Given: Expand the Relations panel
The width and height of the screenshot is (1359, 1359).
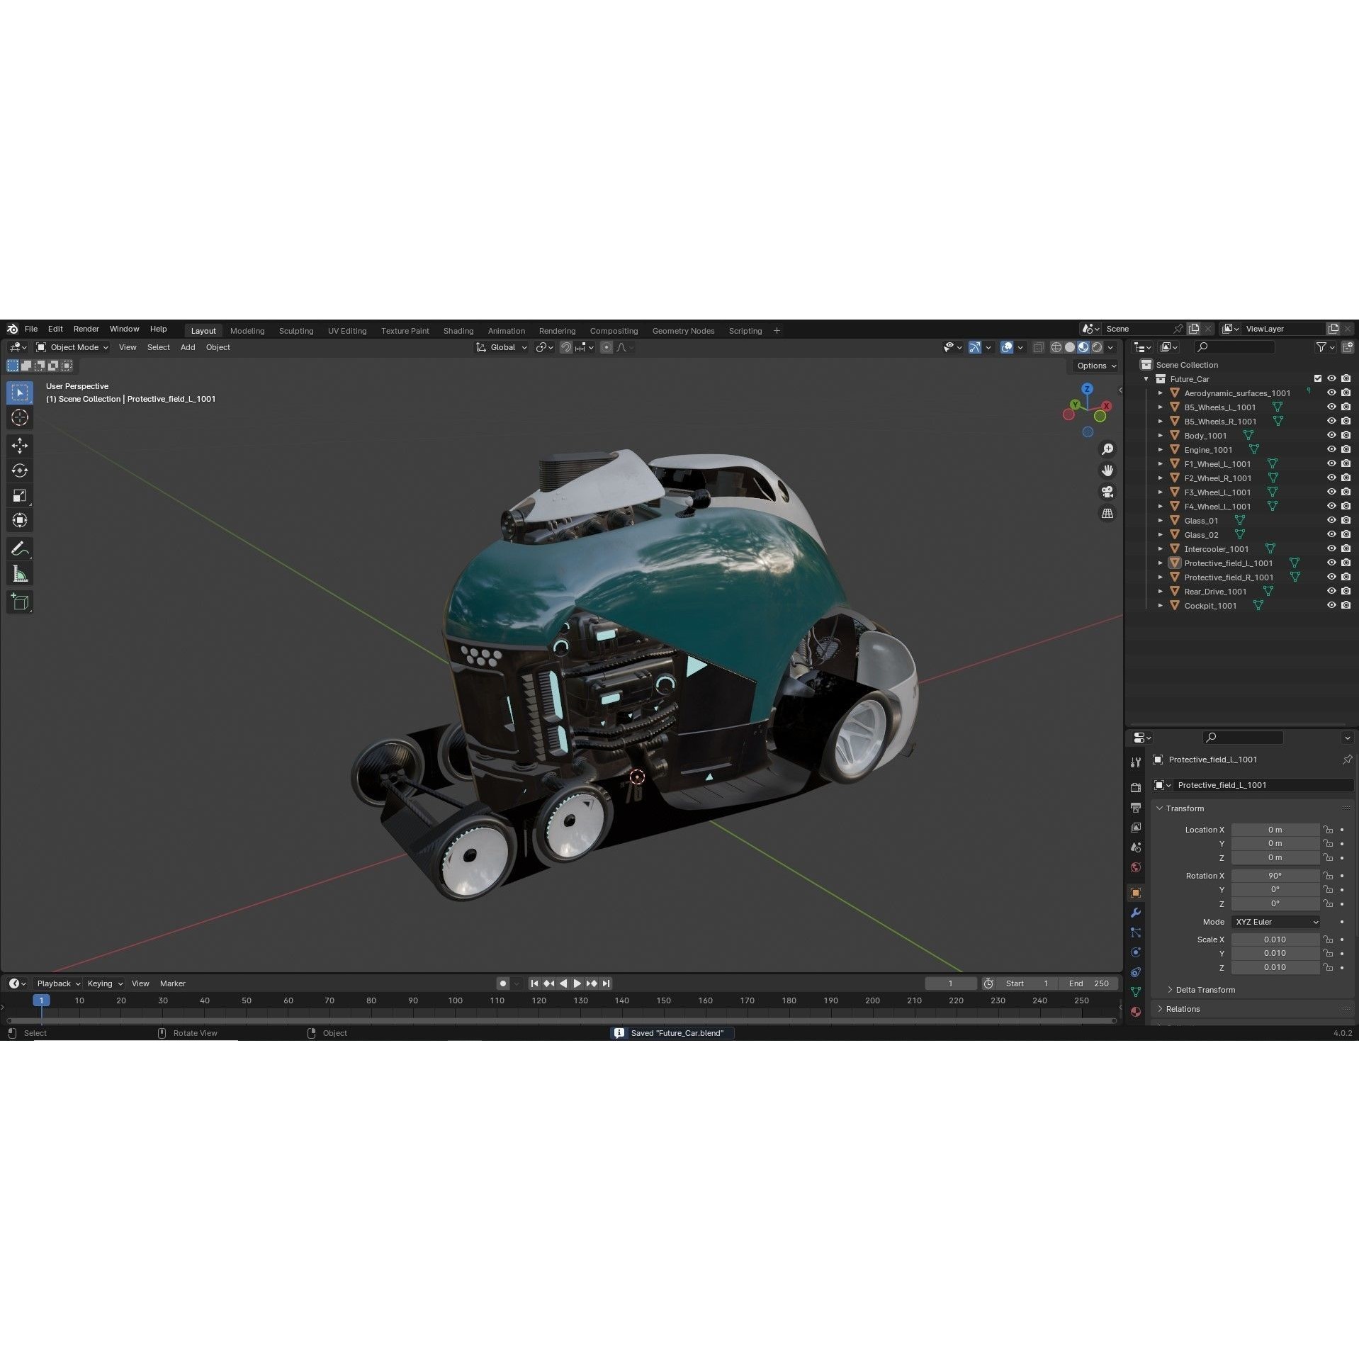Looking at the screenshot, I should pos(1182,1008).
